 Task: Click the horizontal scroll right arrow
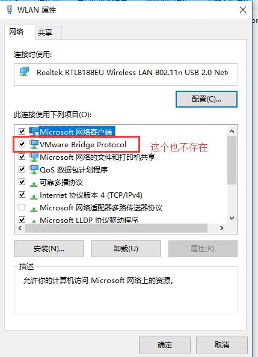[x=221, y=228]
